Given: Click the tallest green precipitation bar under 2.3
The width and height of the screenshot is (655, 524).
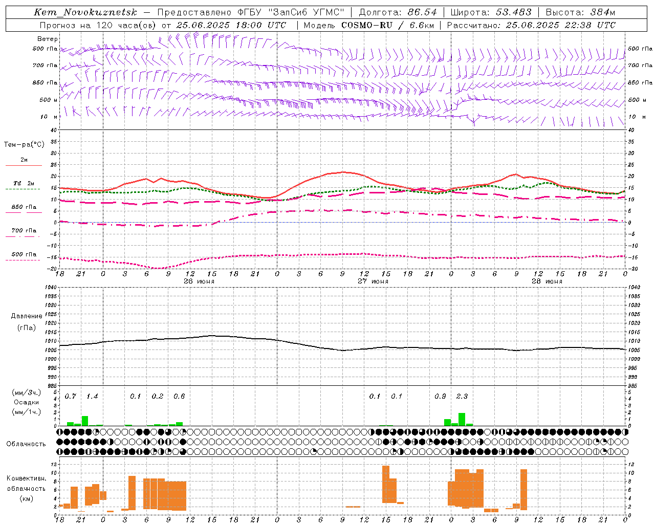Looking at the screenshot, I should (x=462, y=419).
